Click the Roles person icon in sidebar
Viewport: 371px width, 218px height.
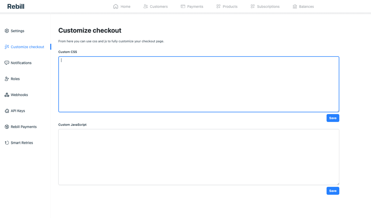[7, 79]
